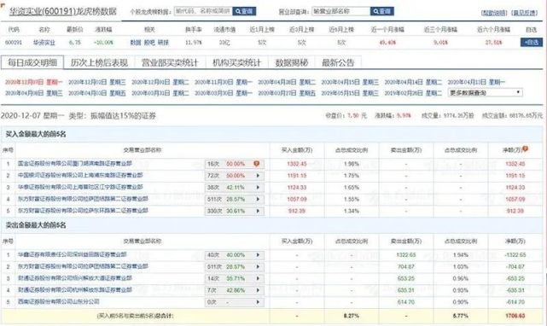The width and height of the screenshot is (547, 326).
Task: Click sell amount 1322.65 in 卖出金额 column
Action: pos(406,255)
